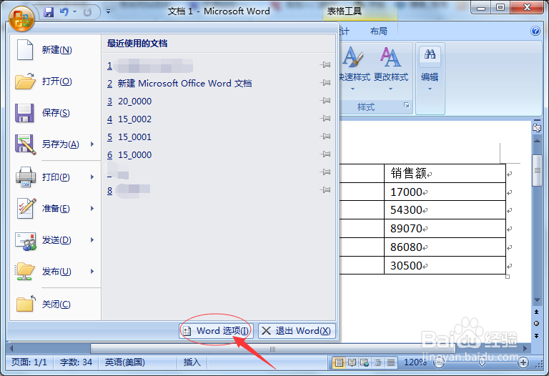Choose 新建(N) from the Office menu

[55, 50]
